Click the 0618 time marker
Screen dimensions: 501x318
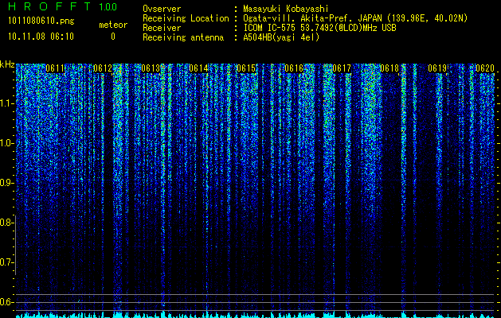coord(389,68)
